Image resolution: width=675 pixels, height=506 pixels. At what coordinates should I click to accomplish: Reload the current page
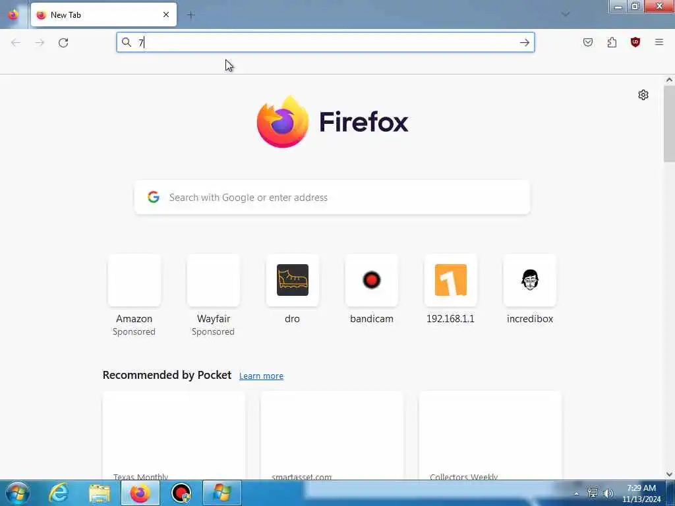pos(63,42)
